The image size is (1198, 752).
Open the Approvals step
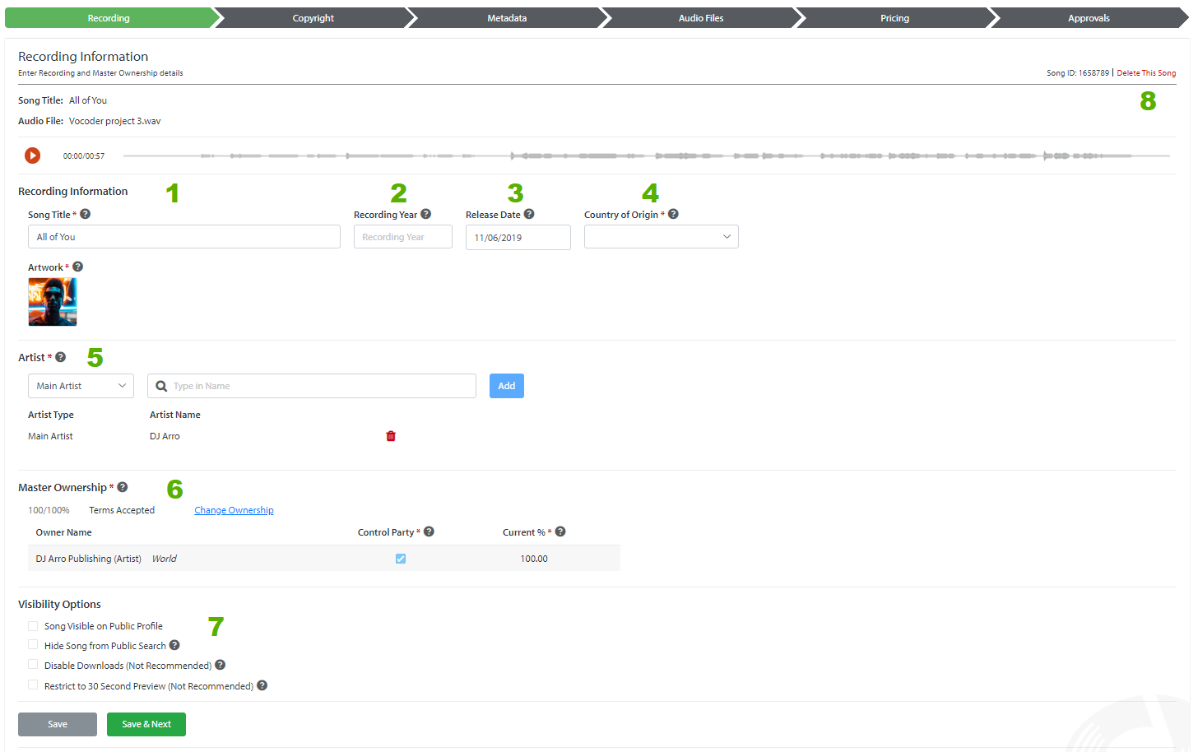(x=1089, y=18)
